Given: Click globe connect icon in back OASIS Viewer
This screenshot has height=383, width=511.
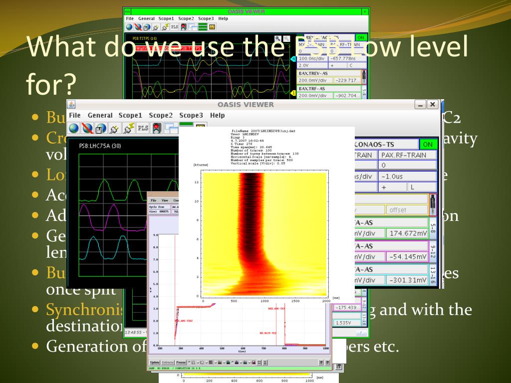Looking at the screenshot, I should coord(129,27).
